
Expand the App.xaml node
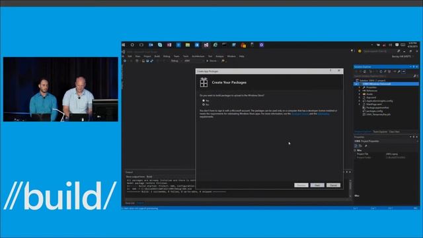click(360, 97)
